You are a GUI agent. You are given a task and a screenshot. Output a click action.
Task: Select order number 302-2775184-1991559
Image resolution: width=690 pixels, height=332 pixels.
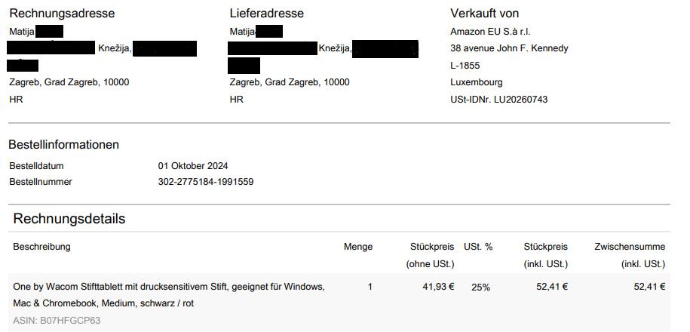pos(206,182)
